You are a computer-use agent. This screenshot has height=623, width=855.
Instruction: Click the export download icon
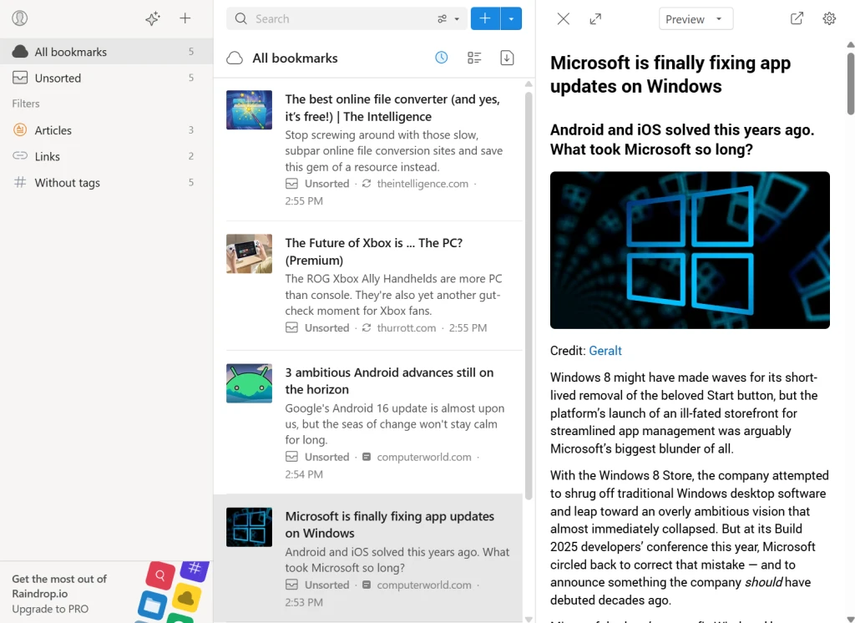(x=507, y=58)
